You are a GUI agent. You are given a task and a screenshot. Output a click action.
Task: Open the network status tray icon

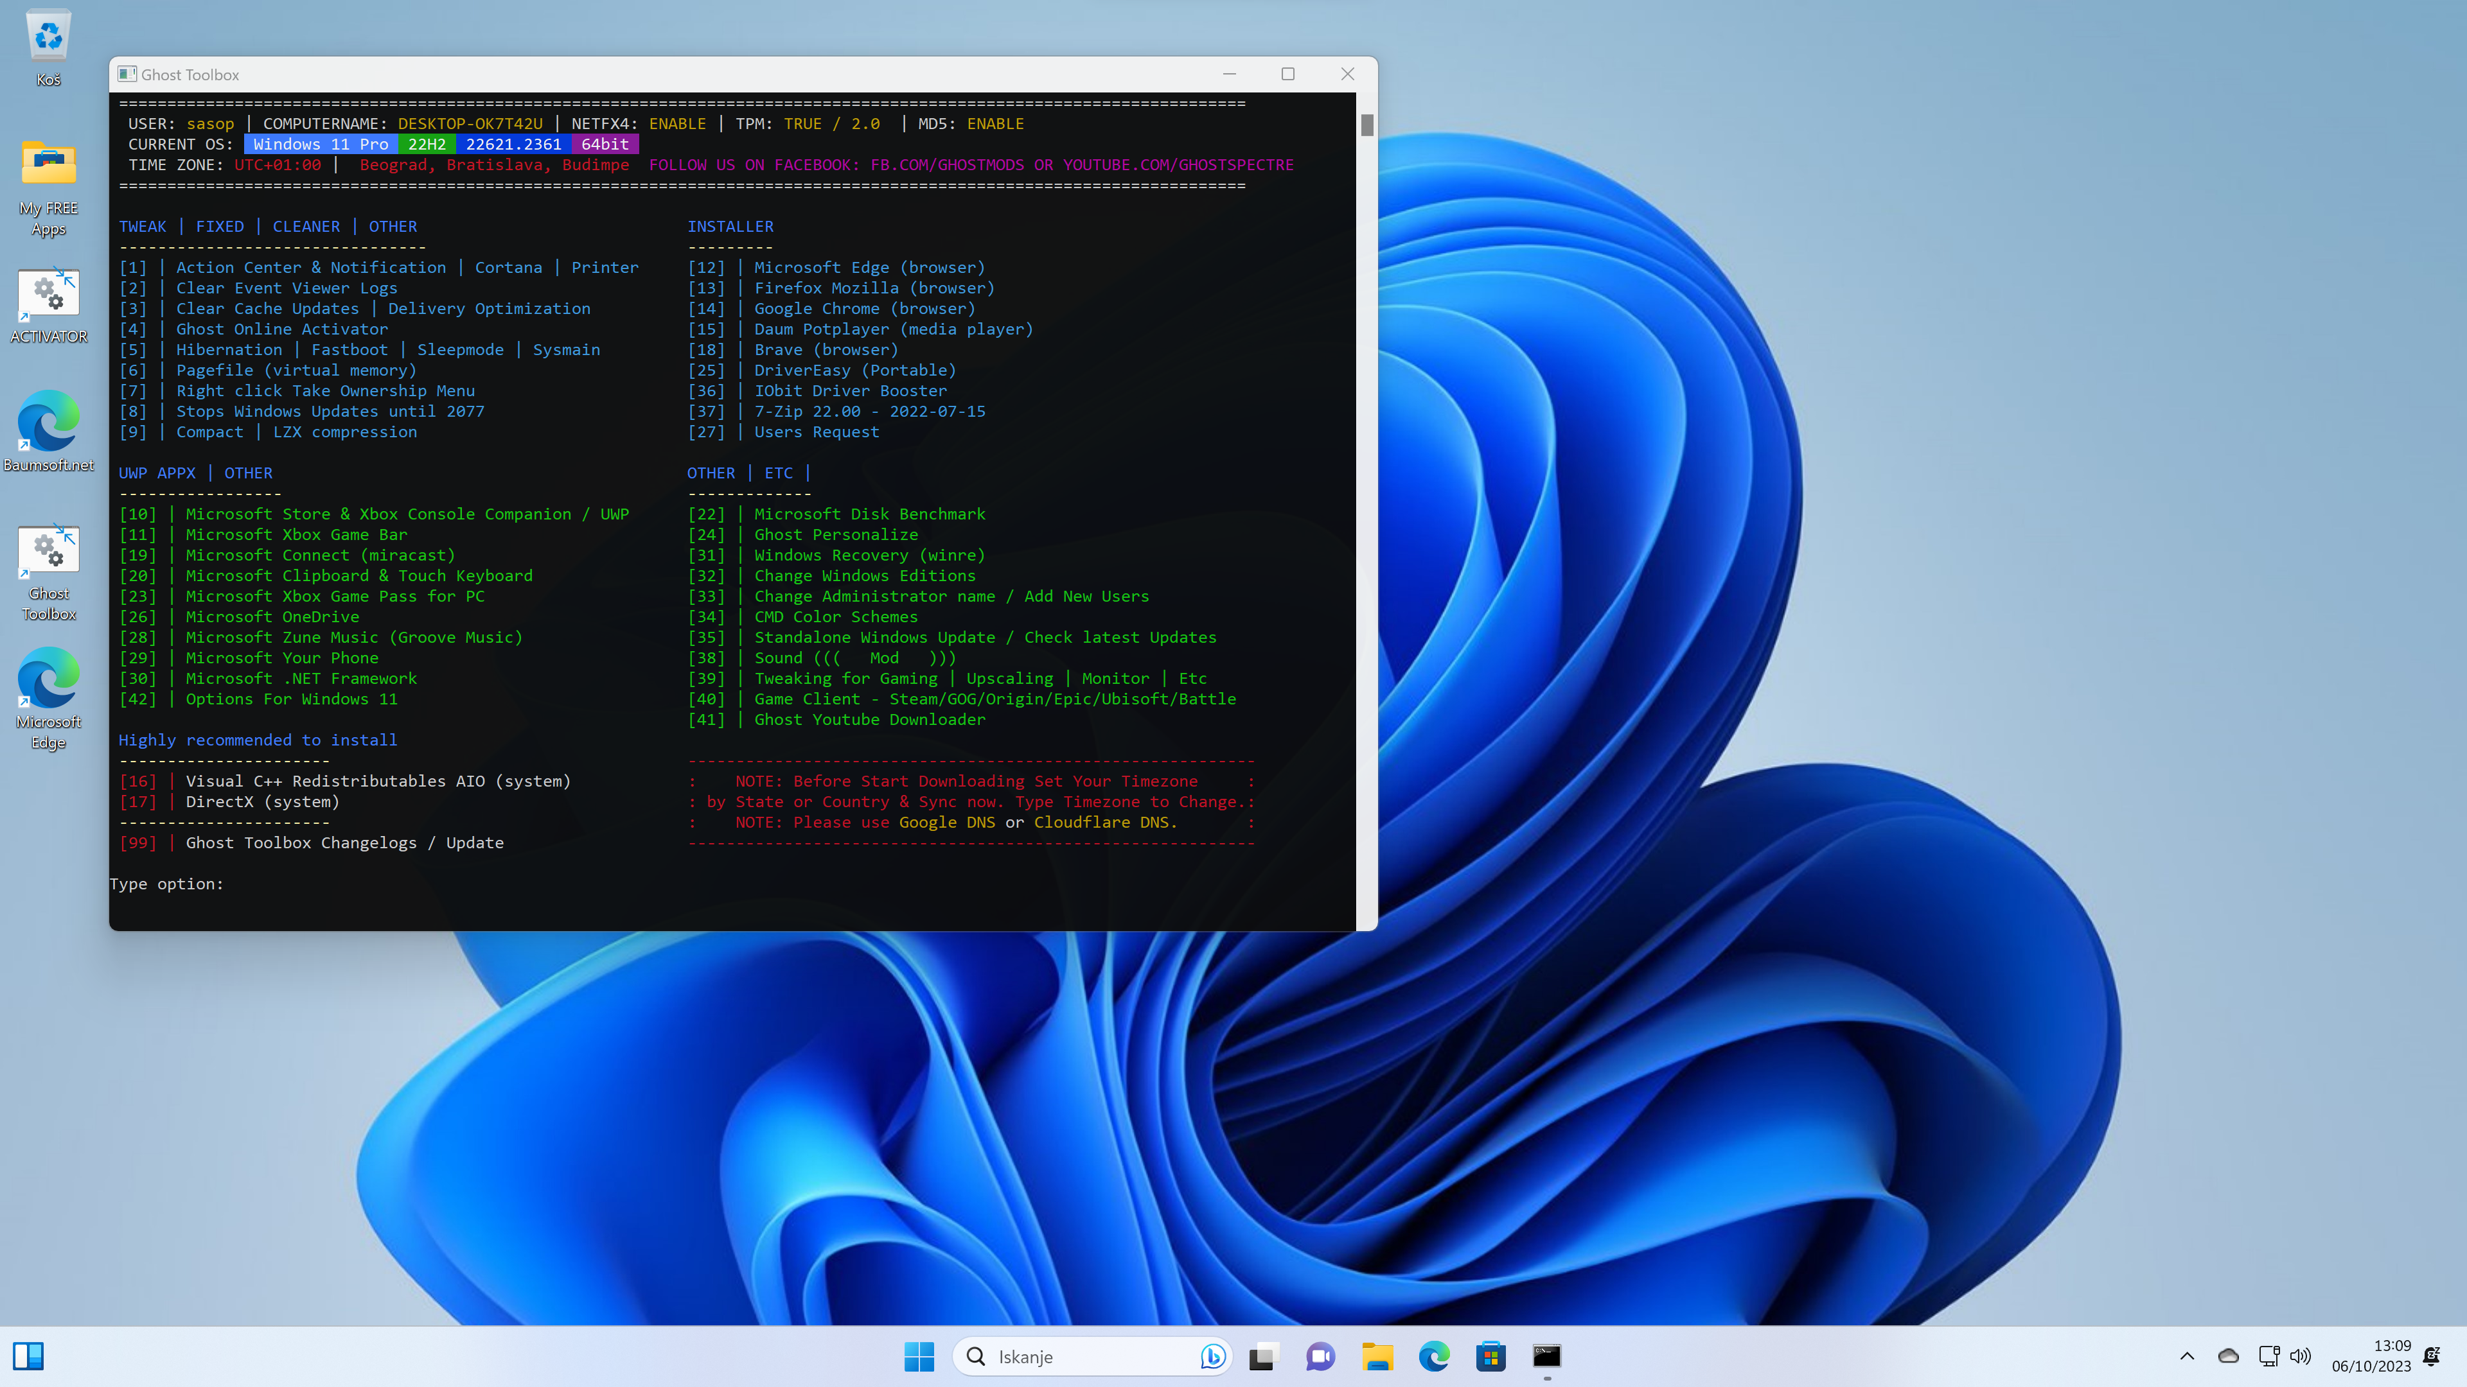click(2268, 1356)
